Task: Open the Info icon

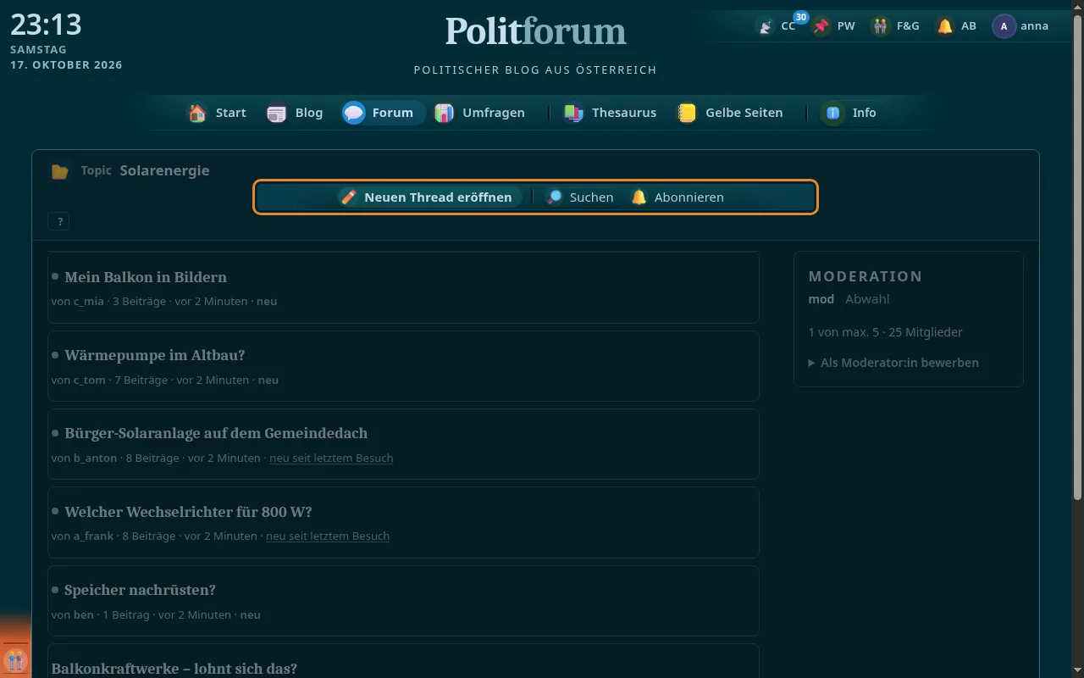Action: [833, 113]
